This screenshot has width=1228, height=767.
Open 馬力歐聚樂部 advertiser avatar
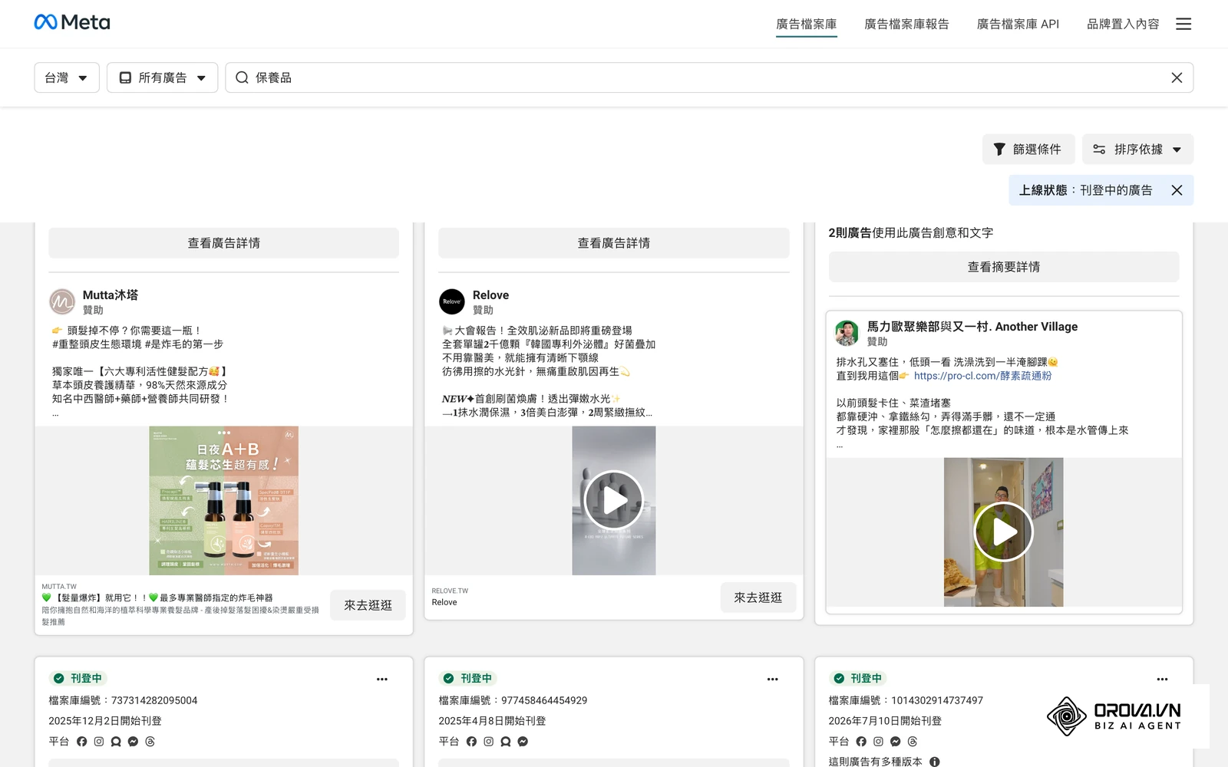pos(847,333)
